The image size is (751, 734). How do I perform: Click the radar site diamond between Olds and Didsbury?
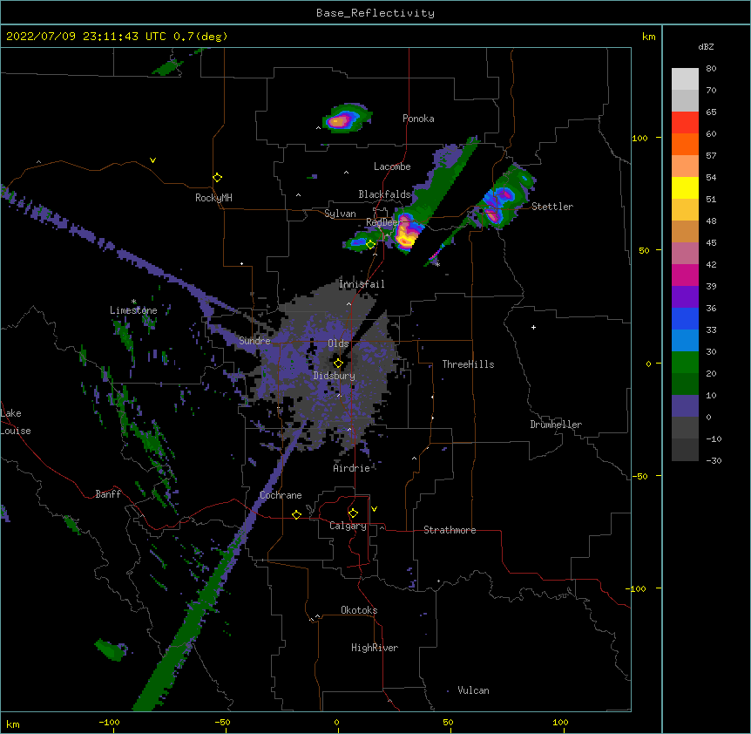pos(338,364)
